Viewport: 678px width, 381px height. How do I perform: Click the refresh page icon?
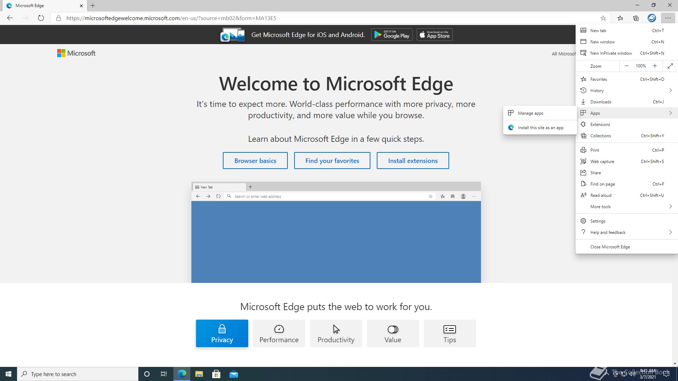click(x=41, y=18)
